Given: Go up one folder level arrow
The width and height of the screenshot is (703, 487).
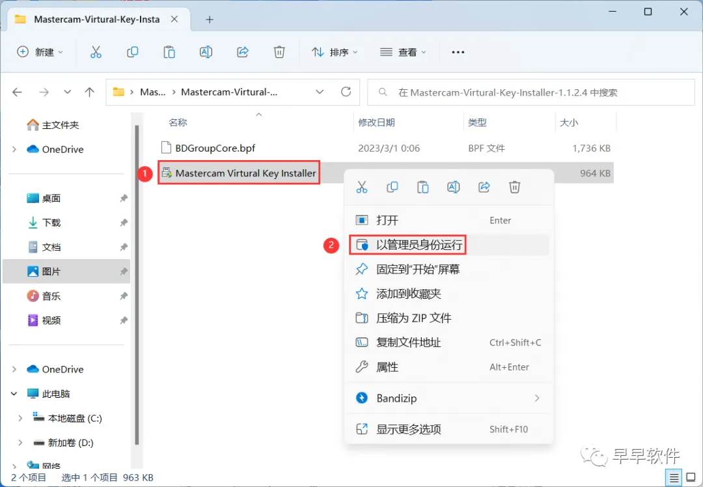Looking at the screenshot, I should (90, 92).
